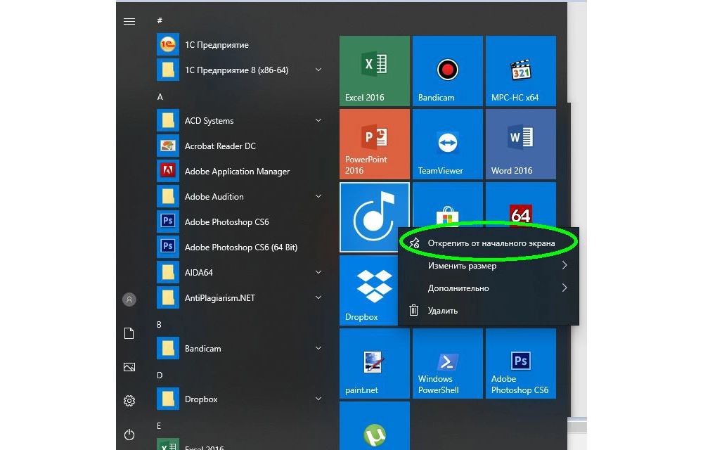Open the Documents sidebar icon
Screen dimensions: 703x450
[x=129, y=333]
